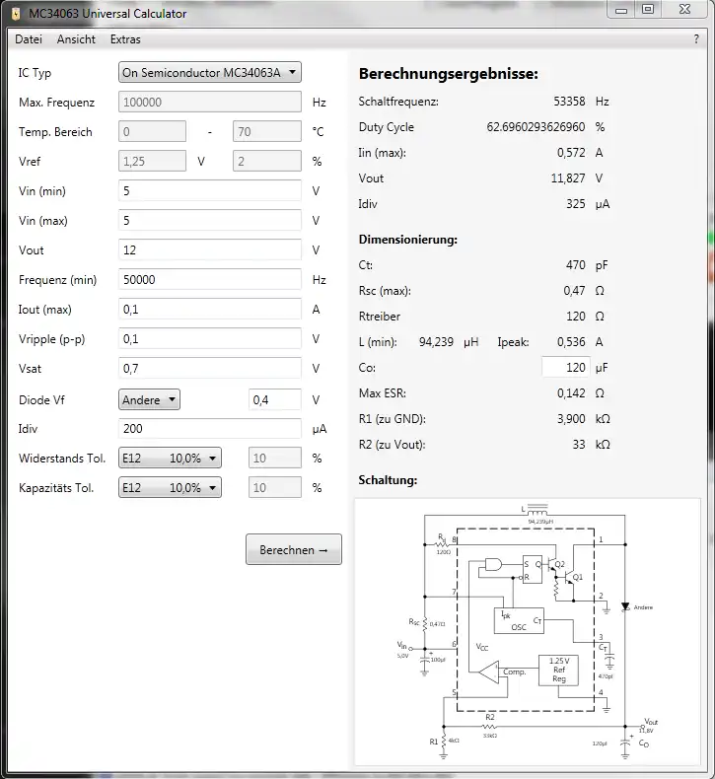Click the Frequenz (min) field showing 50000
The height and width of the screenshot is (779, 715).
(x=210, y=280)
